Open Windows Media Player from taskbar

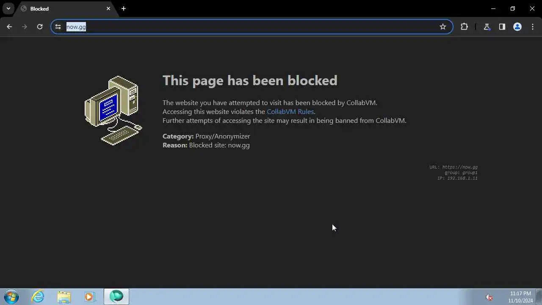[x=90, y=297]
